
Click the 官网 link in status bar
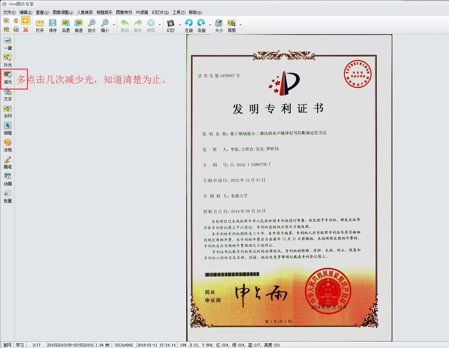(x=7, y=345)
